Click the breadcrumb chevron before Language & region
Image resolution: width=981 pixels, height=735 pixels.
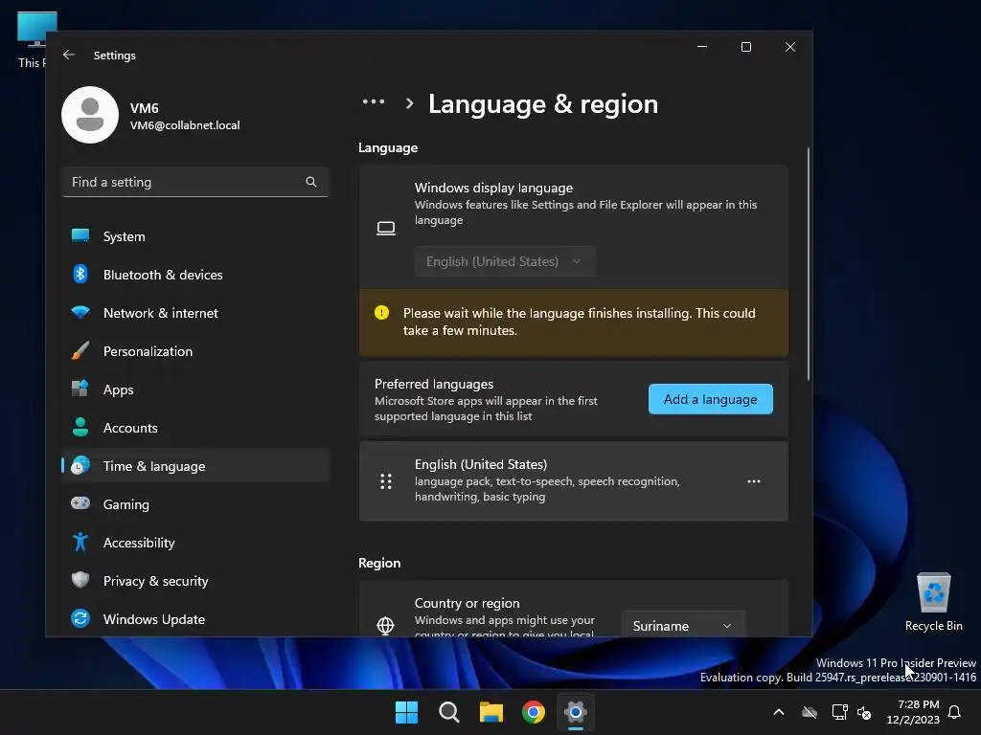410,103
